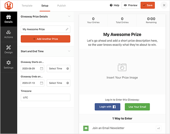
Task: Open the Design sidebar panel
Action: [x=9, y=50]
